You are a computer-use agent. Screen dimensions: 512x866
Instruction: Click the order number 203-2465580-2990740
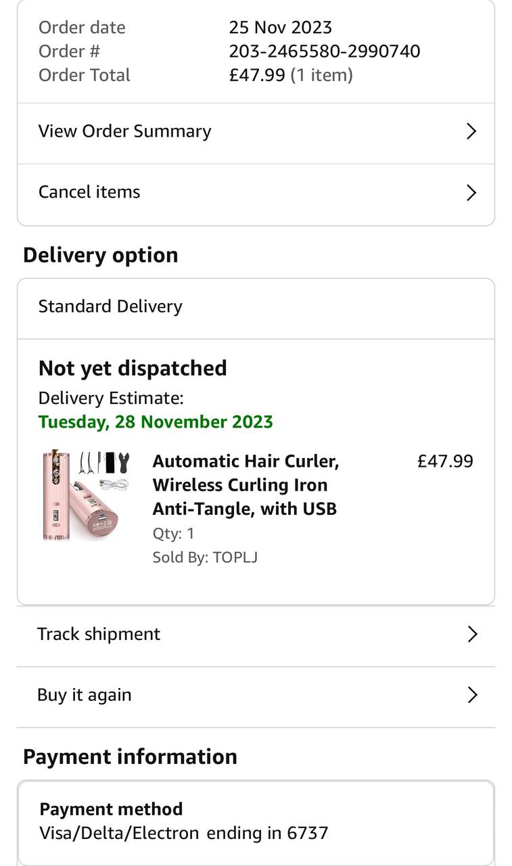coord(325,51)
